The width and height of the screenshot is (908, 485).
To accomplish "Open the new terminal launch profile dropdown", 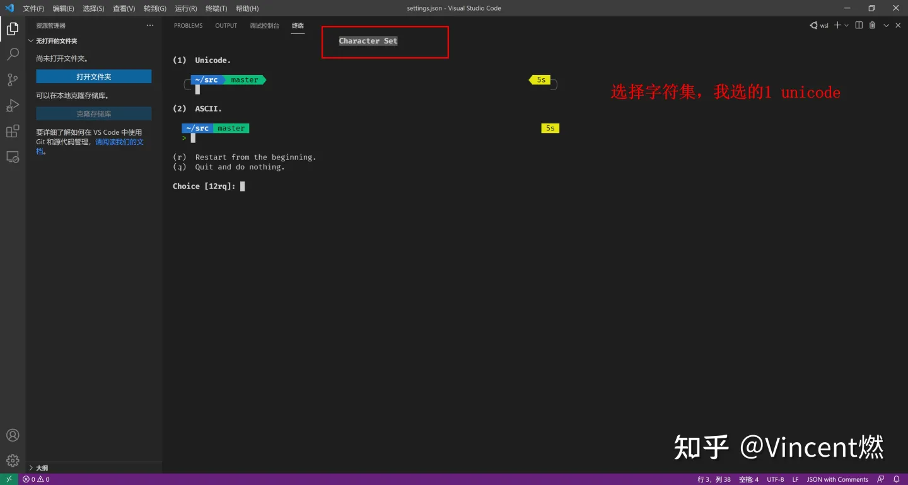I will (x=846, y=25).
